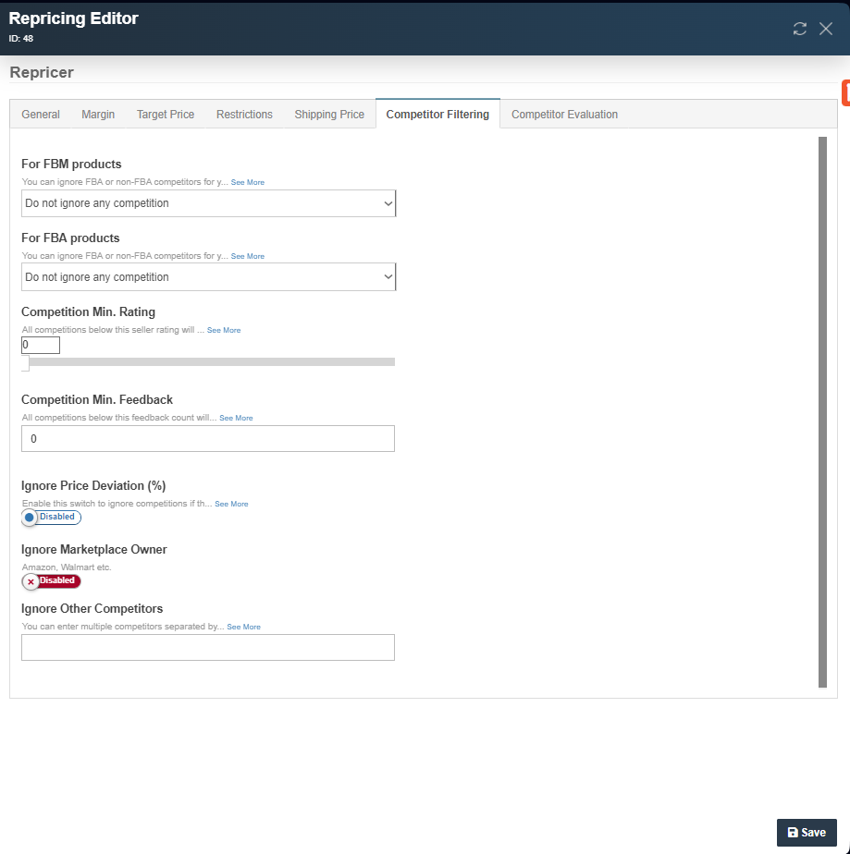This screenshot has height=854, width=850.
Task: Expand the For FBM products dropdown
Action: pos(209,203)
